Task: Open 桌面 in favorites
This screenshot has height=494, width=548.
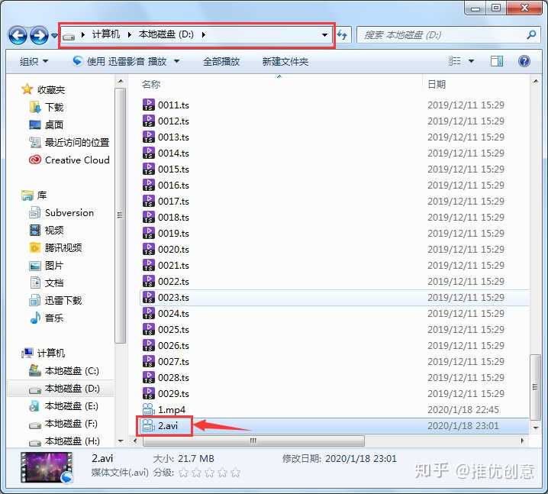Action: pyautogui.click(x=54, y=124)
